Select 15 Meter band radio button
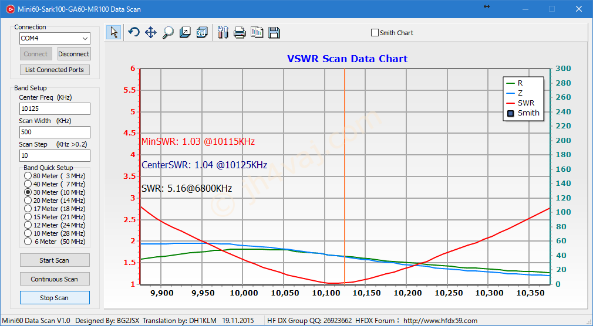Screen dimensions: 593x326 click(28, 217)
